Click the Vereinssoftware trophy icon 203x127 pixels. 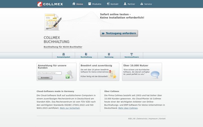pyautogui.click(x=132, y=54)
